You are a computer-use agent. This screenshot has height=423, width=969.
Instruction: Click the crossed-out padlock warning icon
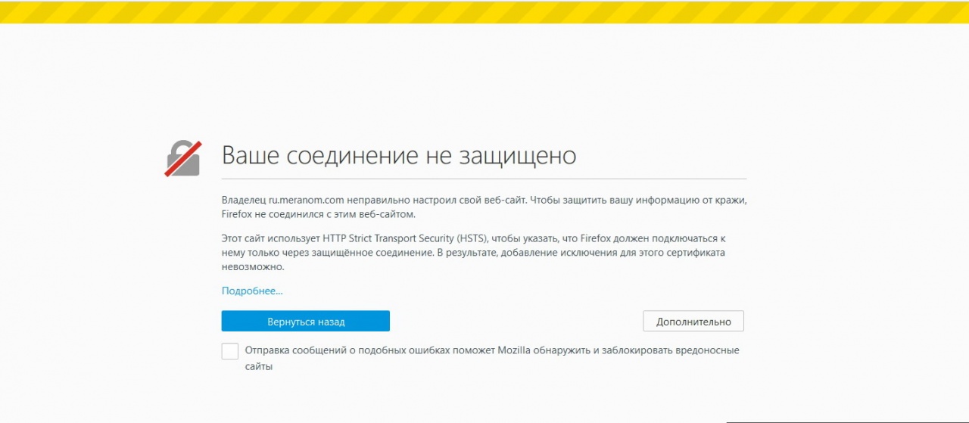tap(183, 158)
